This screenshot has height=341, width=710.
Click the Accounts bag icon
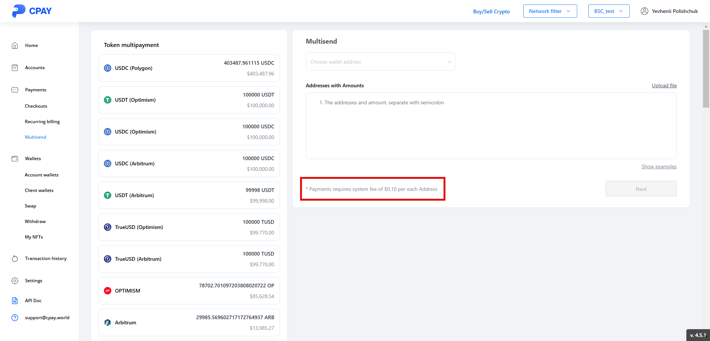tap(15, 68)
